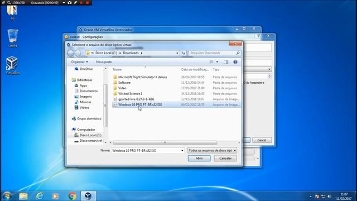Viewport: 357px width, 201px height.
Task: Click the red stop recording button
Action: click(88, 2)
